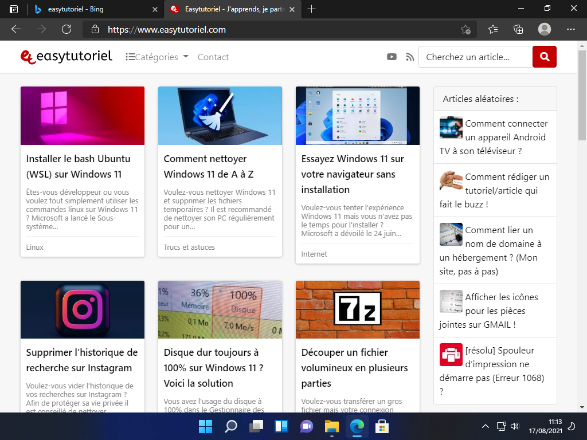Open the clock showing 11:13
This screenshot has width=587, height=440.
(546, 426)
